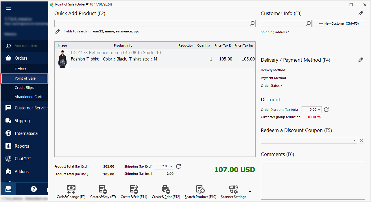This screenshot has height=202, width=371.
Task: Click the New Customer button
Action: tap(339, 23)
